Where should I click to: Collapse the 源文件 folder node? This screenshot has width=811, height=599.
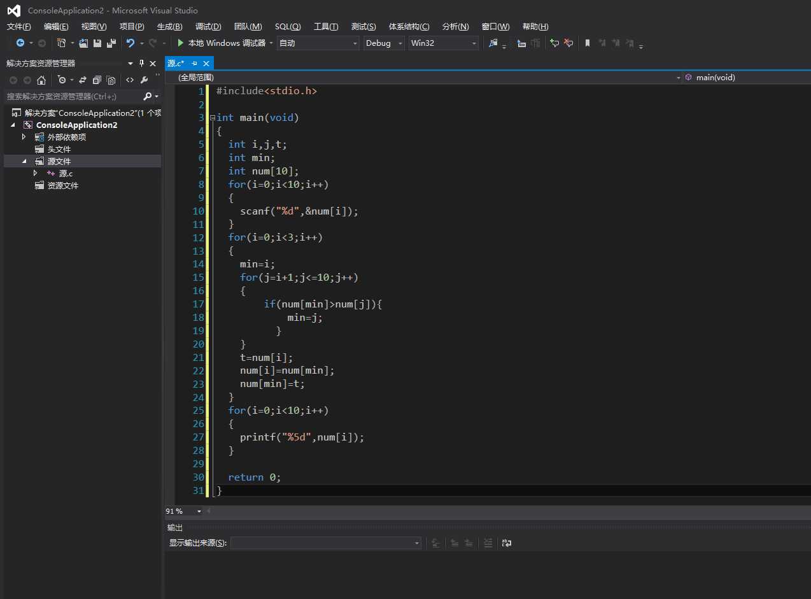(24, 161)
